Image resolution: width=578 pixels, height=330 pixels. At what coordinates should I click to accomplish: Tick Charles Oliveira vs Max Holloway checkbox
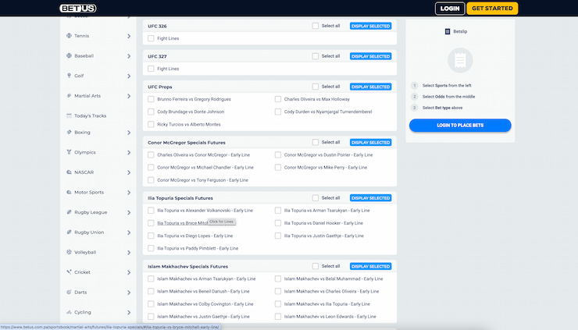(x=278, y=99)
